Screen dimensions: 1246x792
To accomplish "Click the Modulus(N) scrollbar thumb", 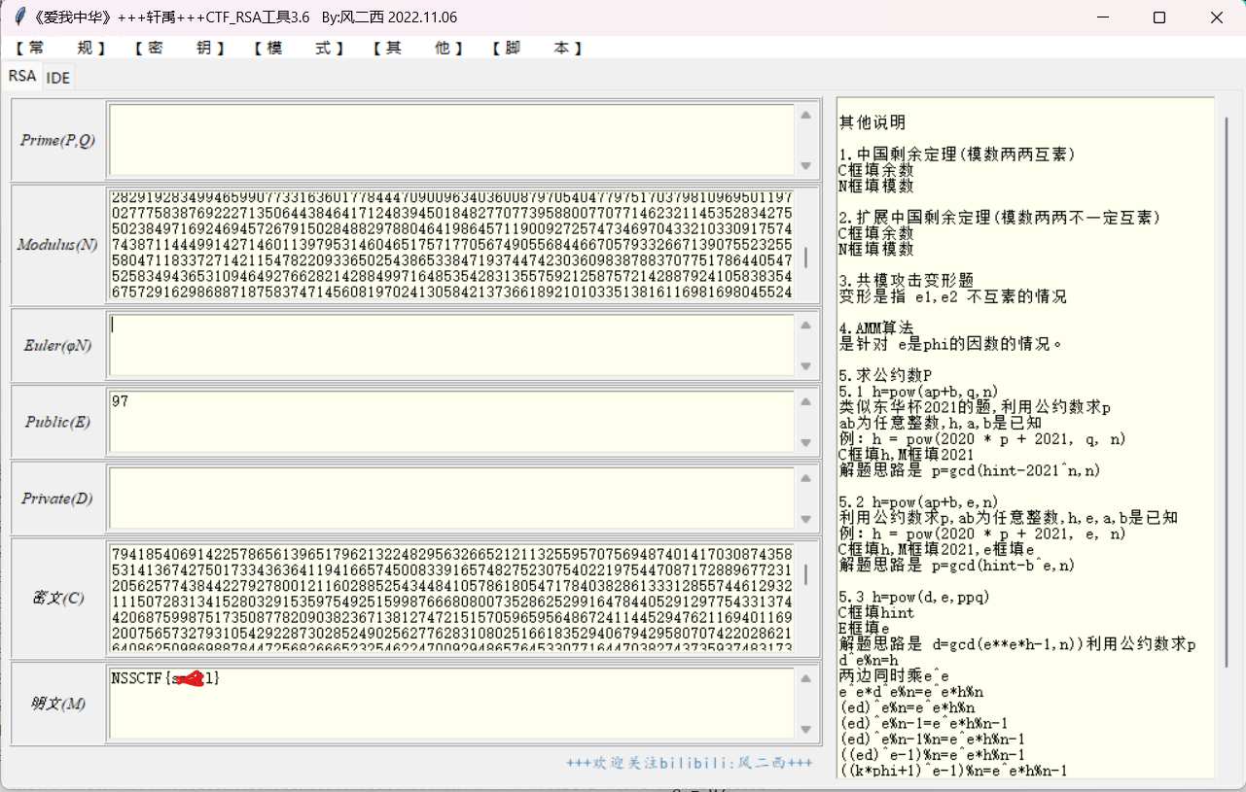I will coord(805,258).
